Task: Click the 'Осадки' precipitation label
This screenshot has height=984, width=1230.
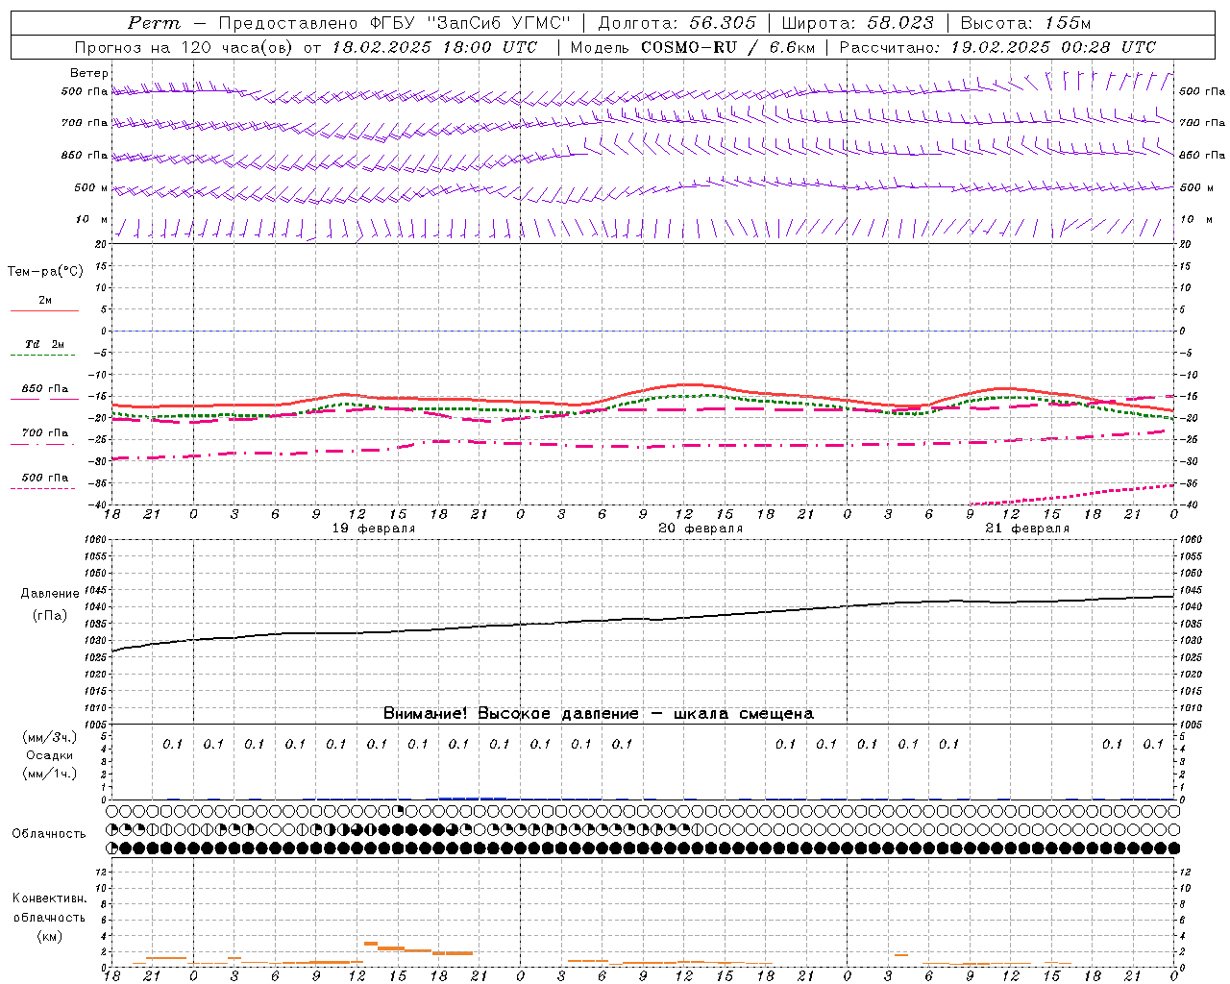Action: pyautogui.click(x=50, y=755)
